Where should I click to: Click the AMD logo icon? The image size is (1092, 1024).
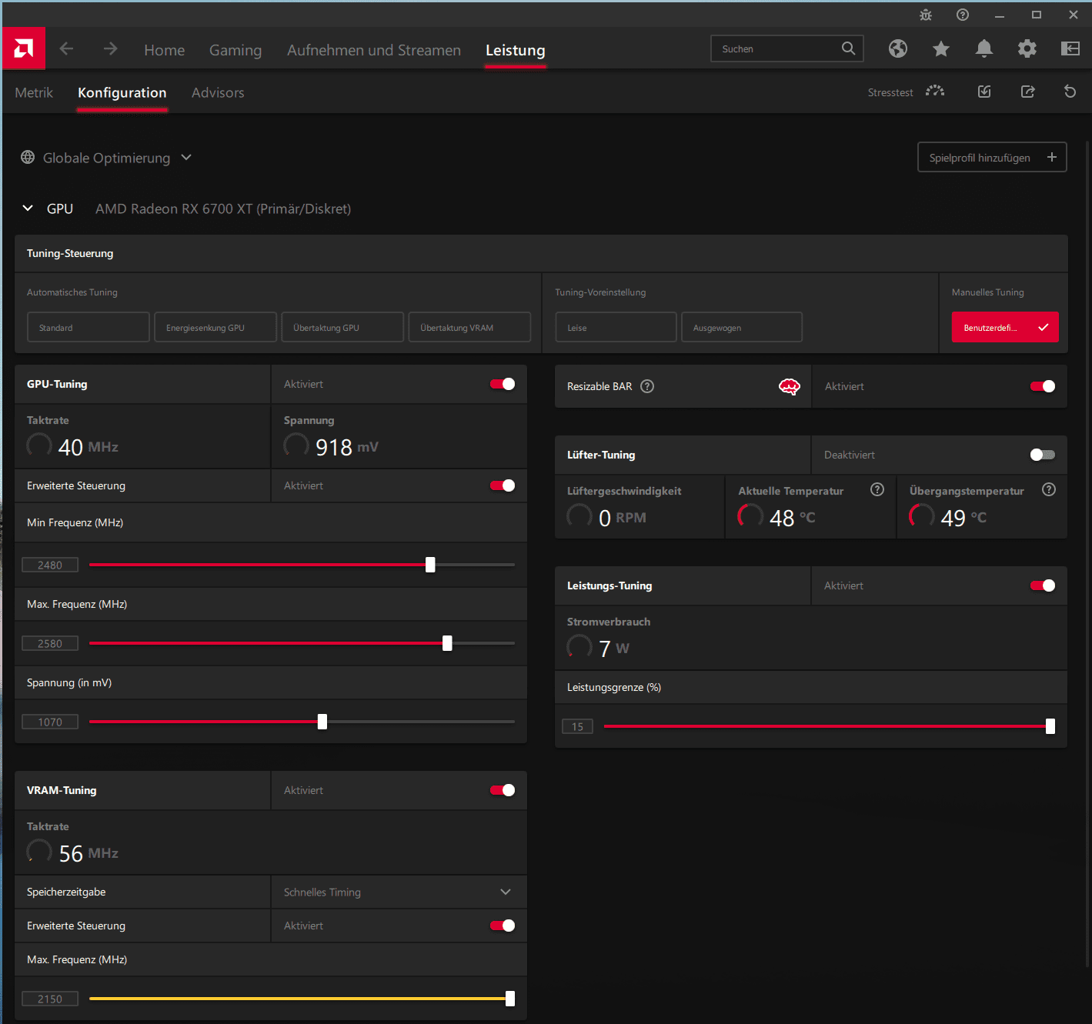click(x=24, y=49)
